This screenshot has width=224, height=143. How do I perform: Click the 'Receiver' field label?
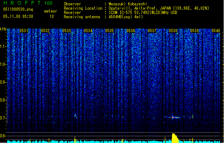coord(72,13)
